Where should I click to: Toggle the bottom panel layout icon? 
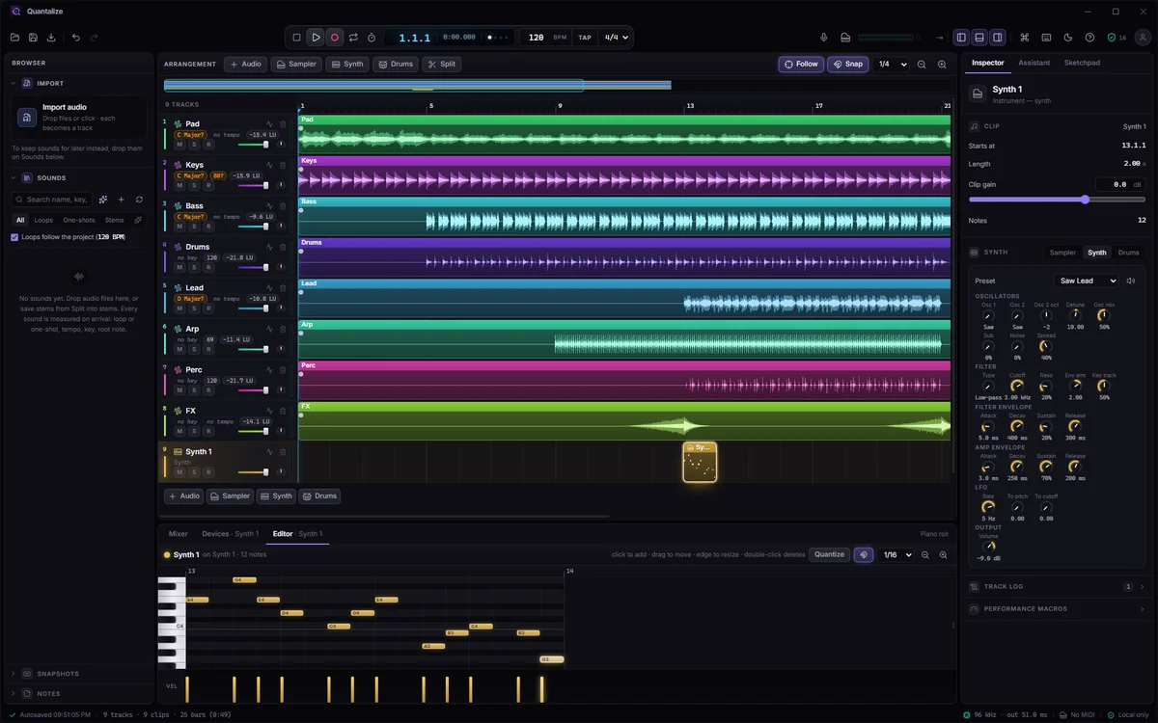click(x=979, y=38)
